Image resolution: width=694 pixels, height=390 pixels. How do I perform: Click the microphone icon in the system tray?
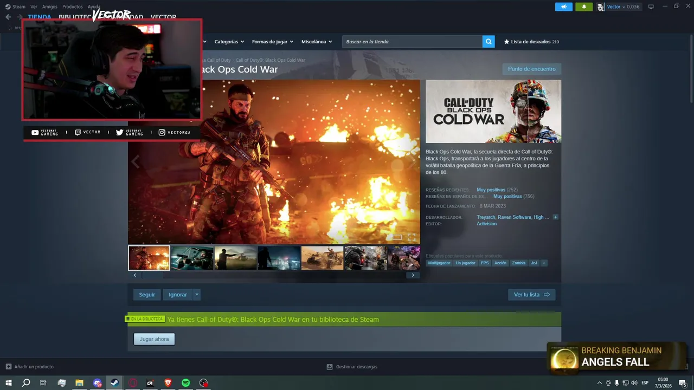click(x=616, y=383)
